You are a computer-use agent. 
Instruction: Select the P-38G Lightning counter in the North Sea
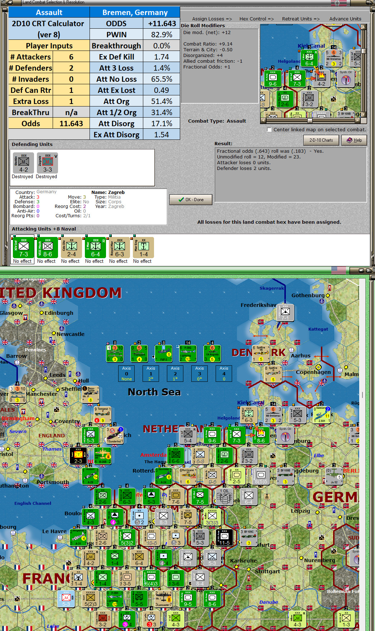pyautogui.click(x=188, y=354)
